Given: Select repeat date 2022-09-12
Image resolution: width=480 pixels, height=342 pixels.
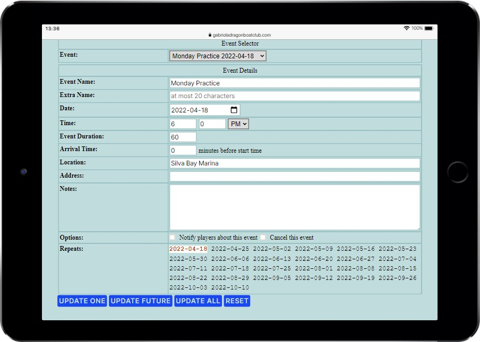Looking at the screenshot, I should (314, 278).
